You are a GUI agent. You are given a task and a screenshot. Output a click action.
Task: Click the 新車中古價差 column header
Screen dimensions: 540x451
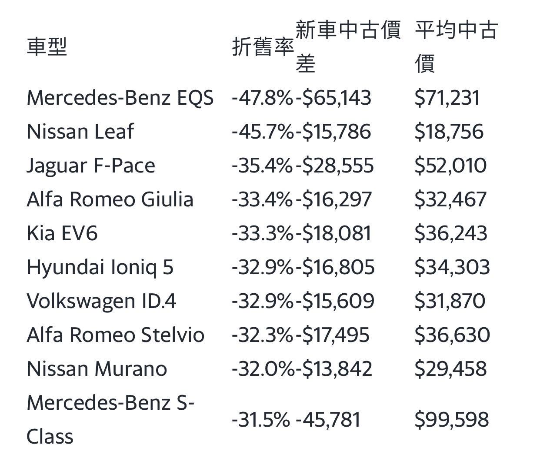[348, 47]
